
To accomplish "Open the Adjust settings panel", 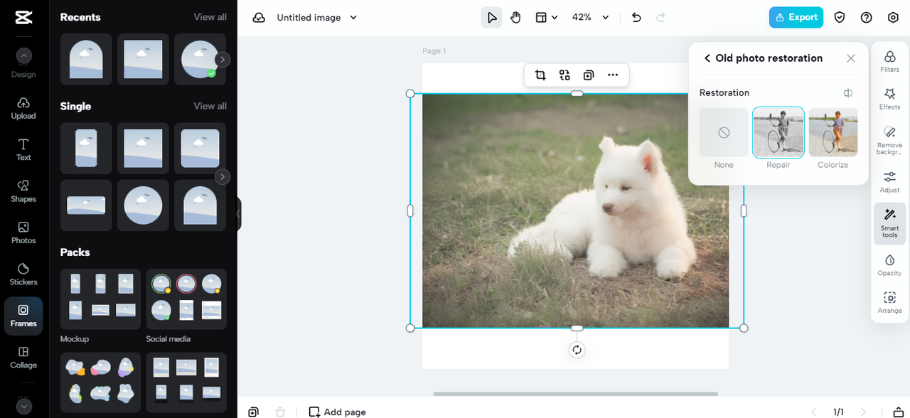I will (889, 181).
